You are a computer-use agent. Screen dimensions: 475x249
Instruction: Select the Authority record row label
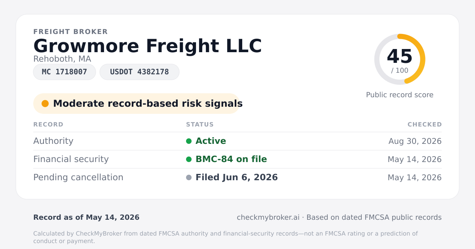[x=53, y=141]
